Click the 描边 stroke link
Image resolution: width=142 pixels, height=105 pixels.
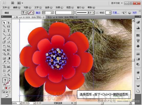click(38, 13)
